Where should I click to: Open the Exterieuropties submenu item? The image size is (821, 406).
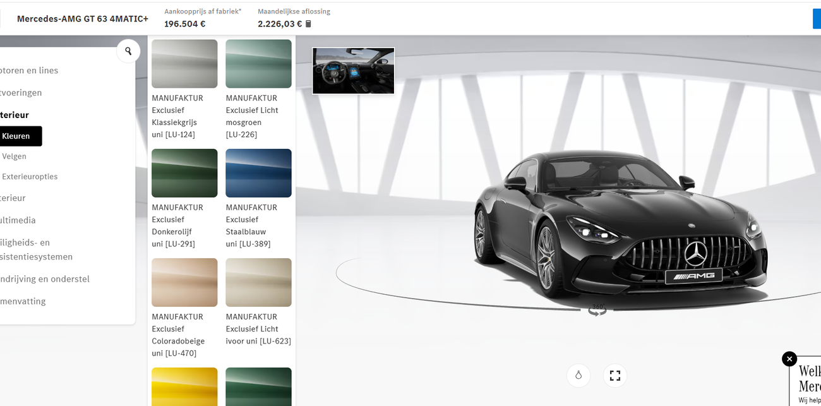coord(30,176)
